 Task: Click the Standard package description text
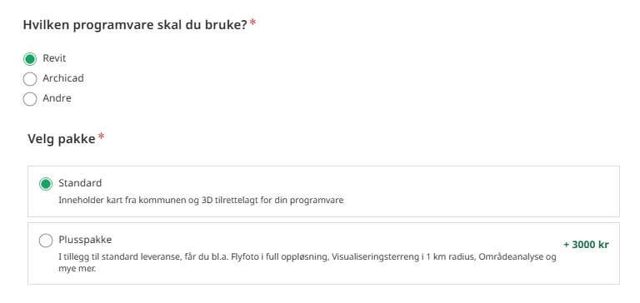click(x=201, y=201)
